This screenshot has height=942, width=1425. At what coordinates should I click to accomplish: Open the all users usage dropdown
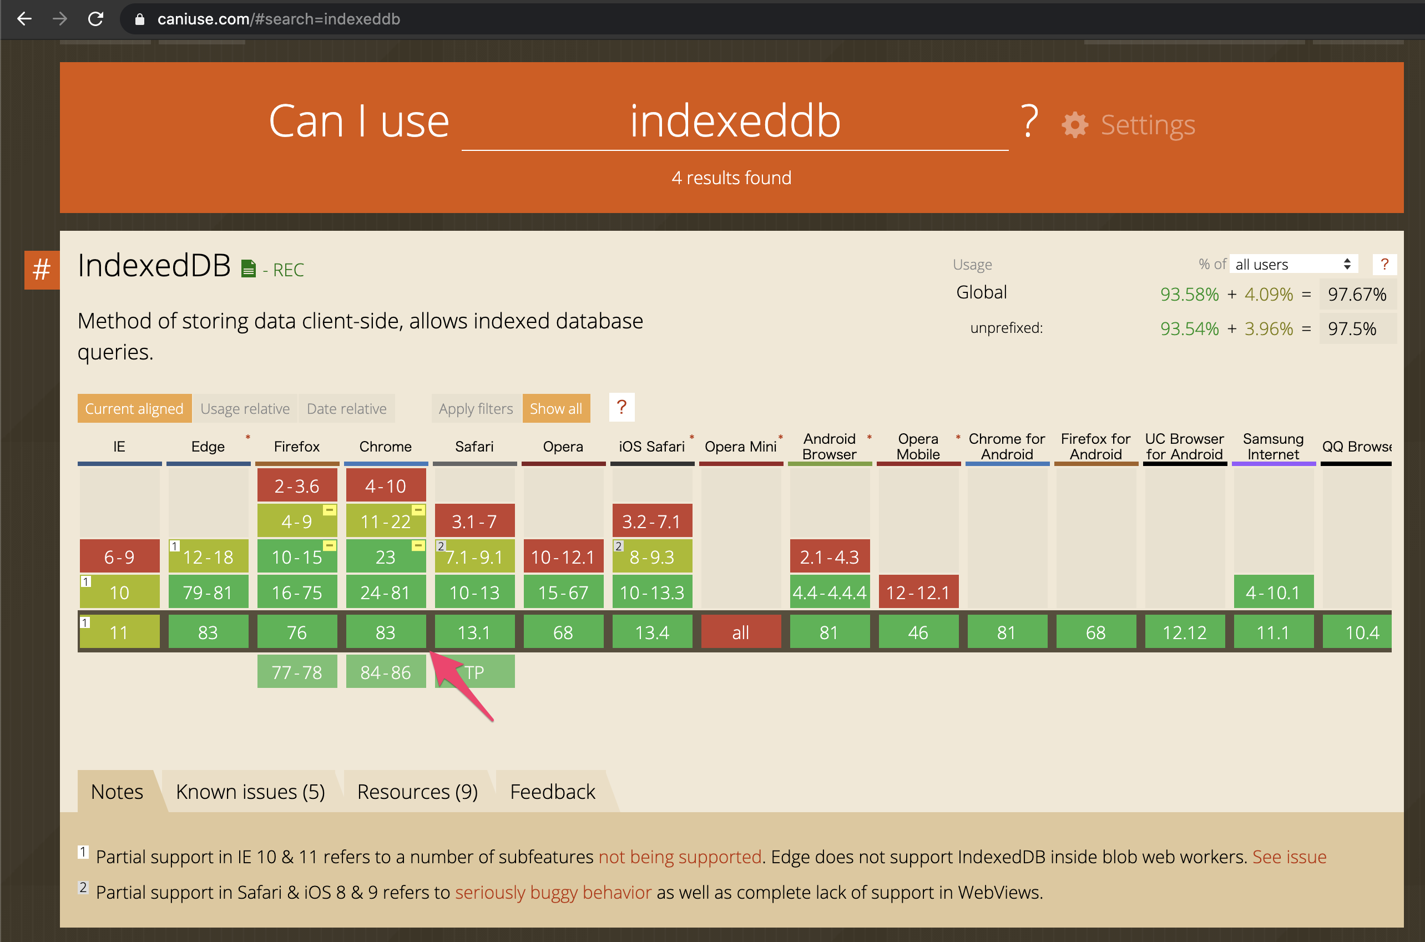1293,264
